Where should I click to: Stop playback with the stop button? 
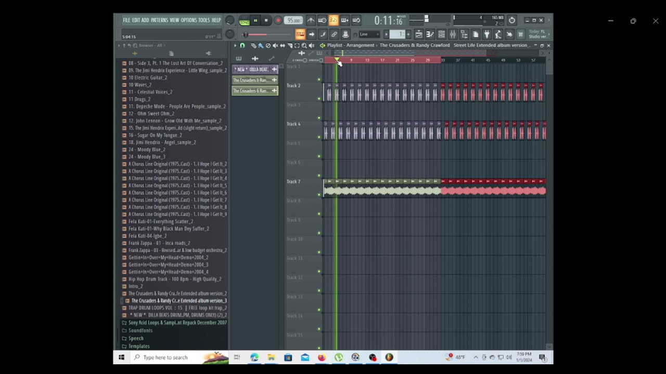(x=266, y=20)
